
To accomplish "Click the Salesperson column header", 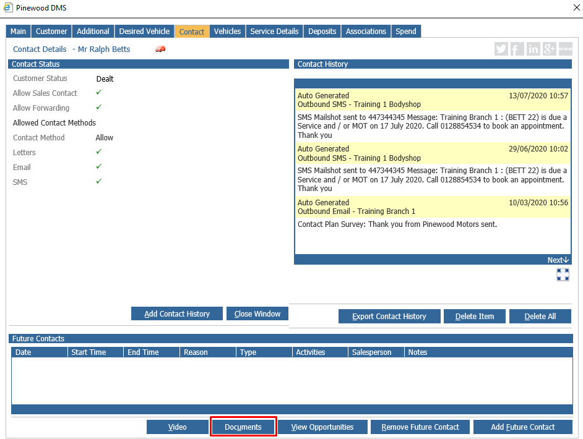I will click(371, 352).
